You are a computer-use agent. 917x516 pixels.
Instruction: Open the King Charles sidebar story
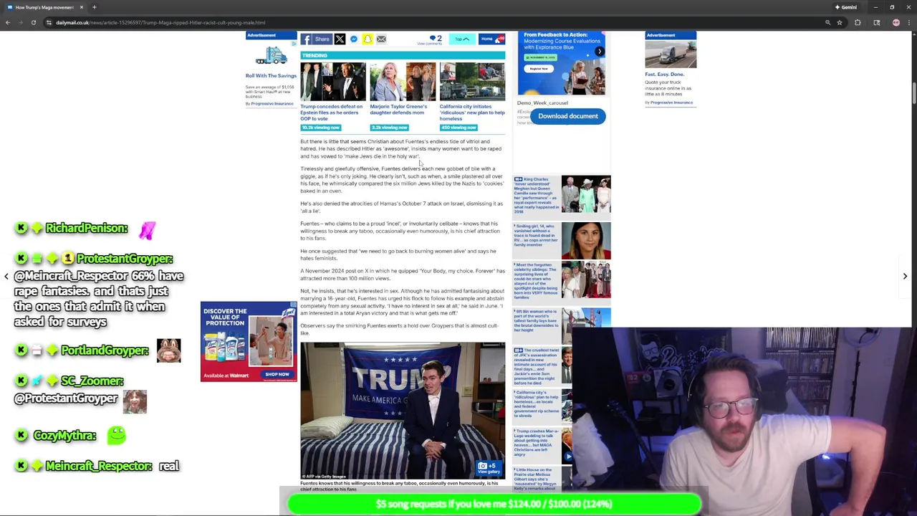click(x=537, y=196)
